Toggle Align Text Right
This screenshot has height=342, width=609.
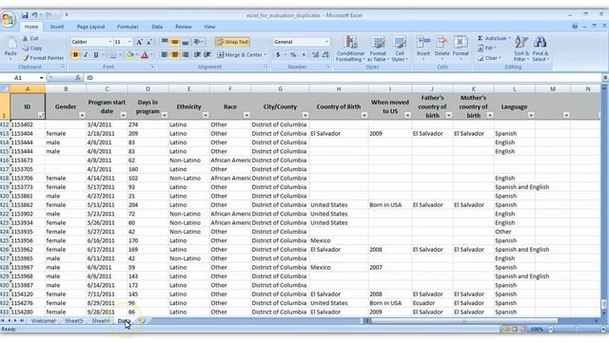point(186,55)
